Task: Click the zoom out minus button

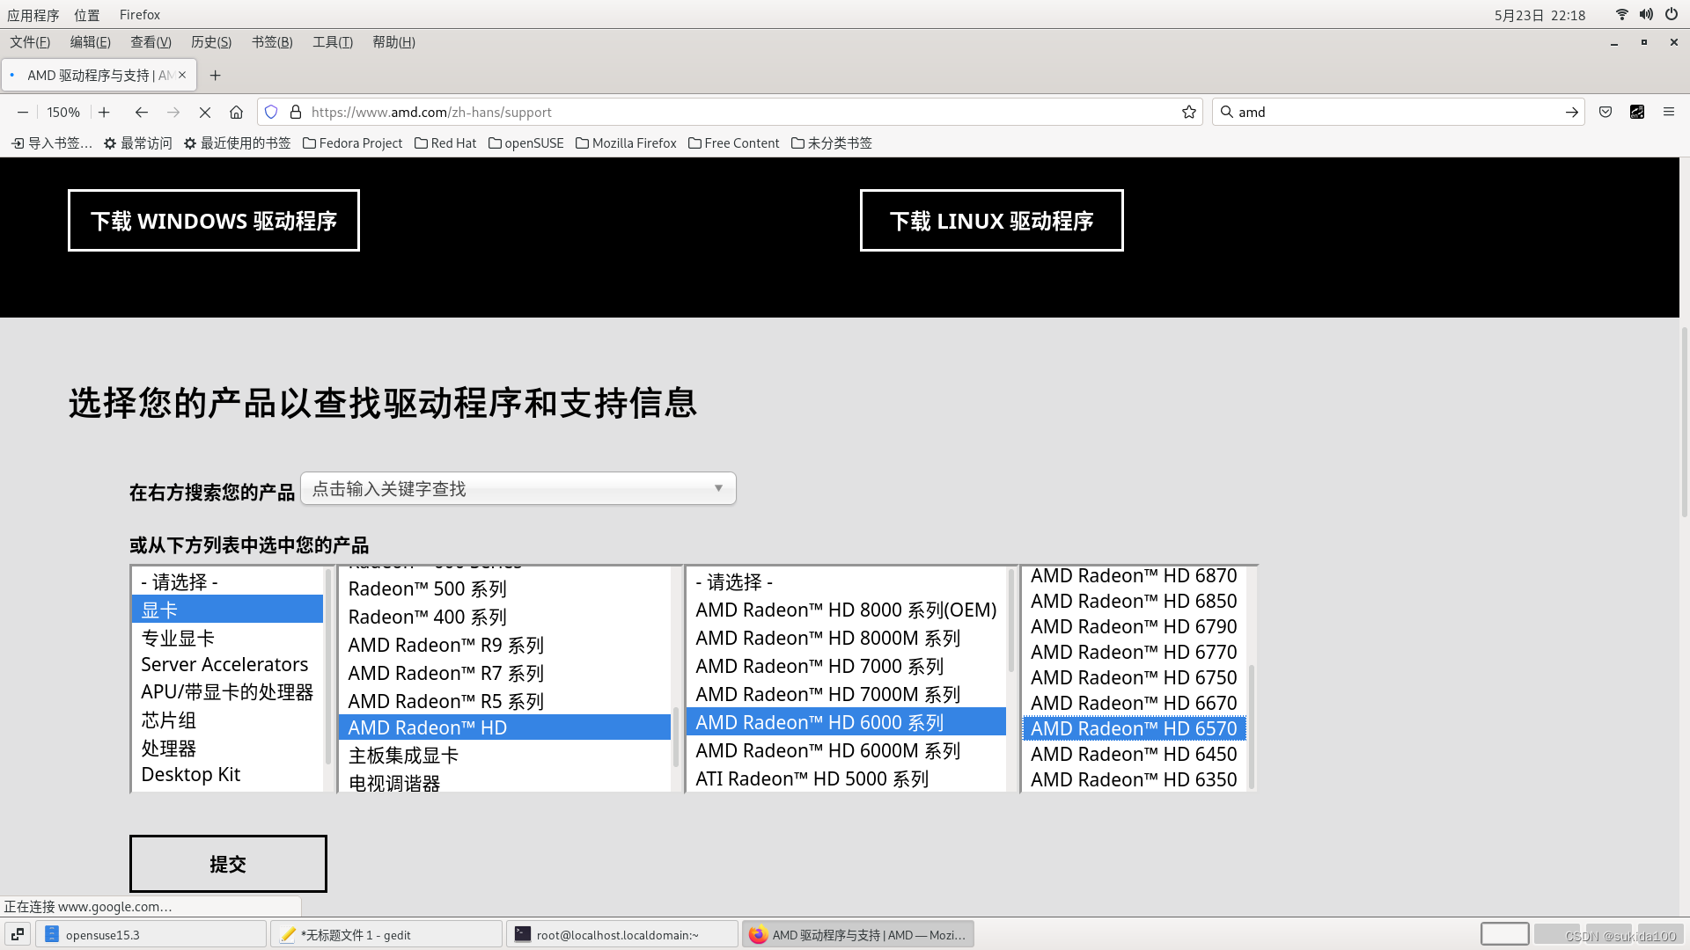Action: 23,112
